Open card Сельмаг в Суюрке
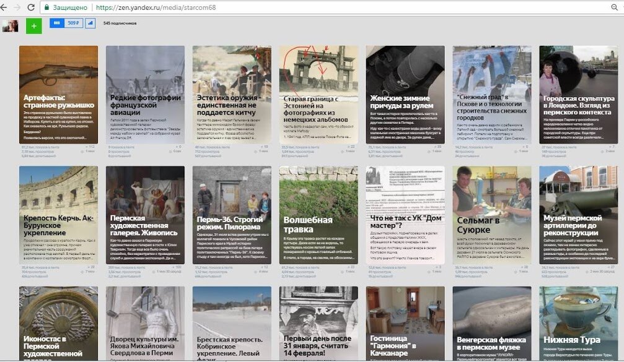Screen dimensions: 624x362 [492, 215]
